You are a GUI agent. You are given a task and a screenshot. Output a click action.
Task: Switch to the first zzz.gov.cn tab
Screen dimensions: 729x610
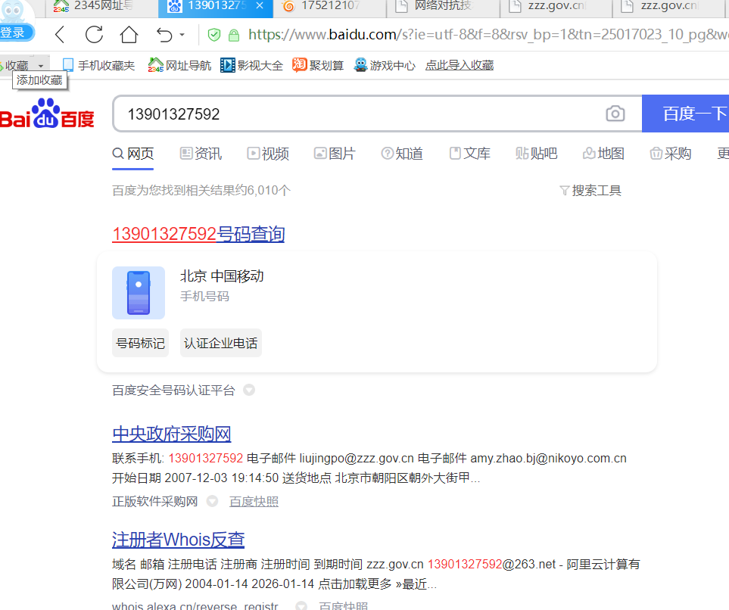[x=556, y=6]
